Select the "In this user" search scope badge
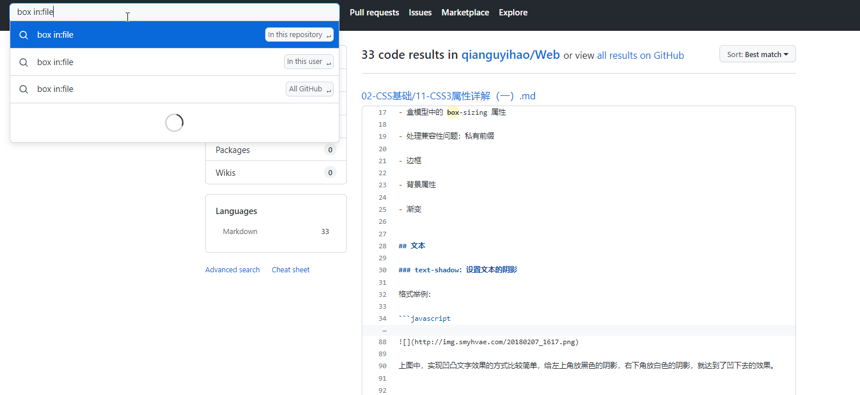This screenshot has height=395, width=860. click(309, 61)
